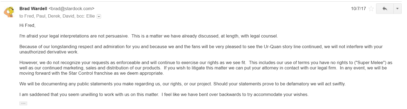The height and width of the screenshot is (109, 407).
Task: Click bcc recipient Ellie
Action: point(90,16)
